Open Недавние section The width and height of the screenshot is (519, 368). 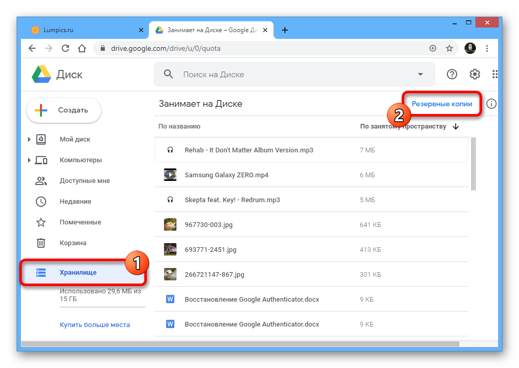[75, 201]
